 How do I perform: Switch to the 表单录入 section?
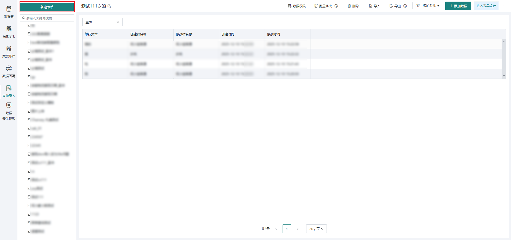click(x=9, y=91)
